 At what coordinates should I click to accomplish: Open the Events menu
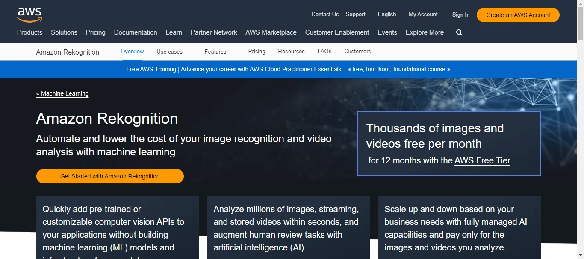click(387, 32)
